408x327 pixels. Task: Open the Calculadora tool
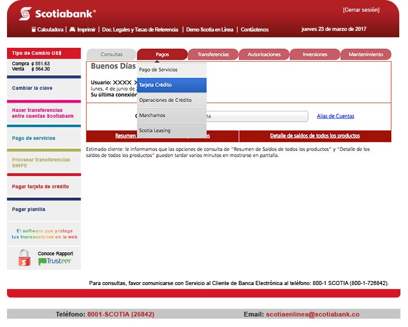pos(47,29)
